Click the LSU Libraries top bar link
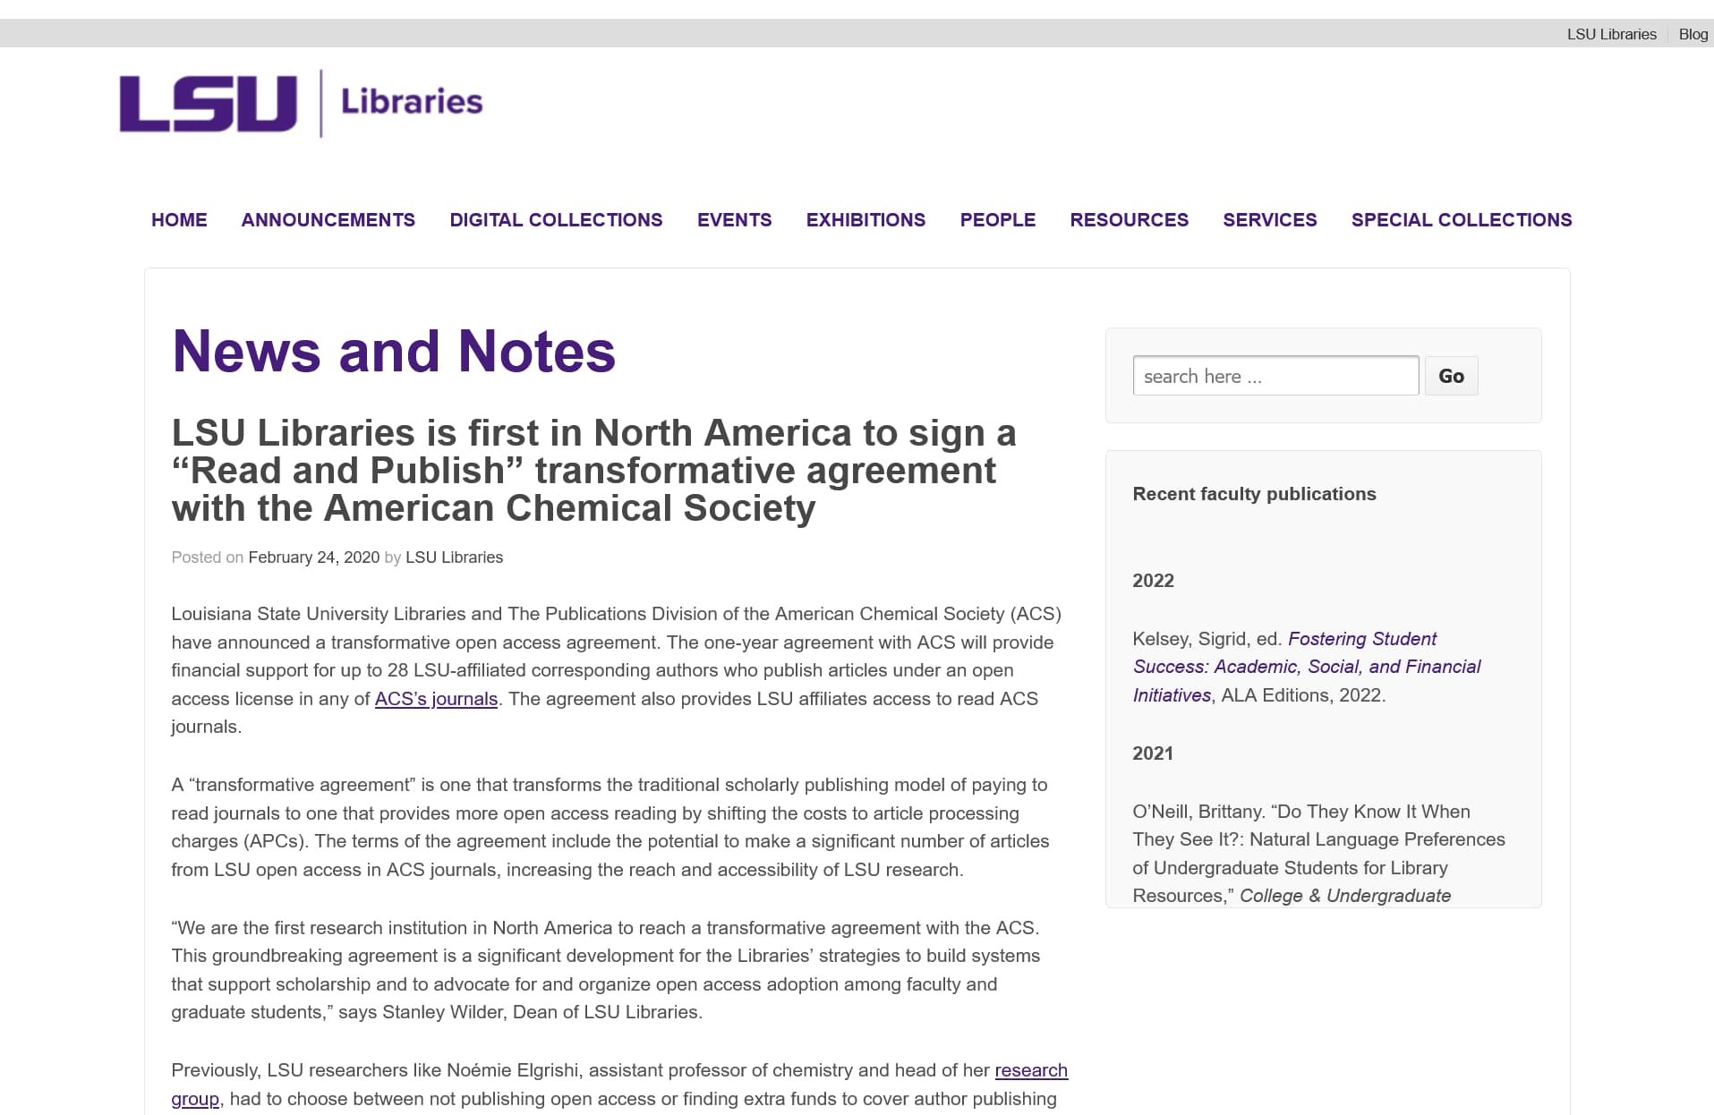The height and width of the screenshot is (1115, 1714). coord(1611,34)
